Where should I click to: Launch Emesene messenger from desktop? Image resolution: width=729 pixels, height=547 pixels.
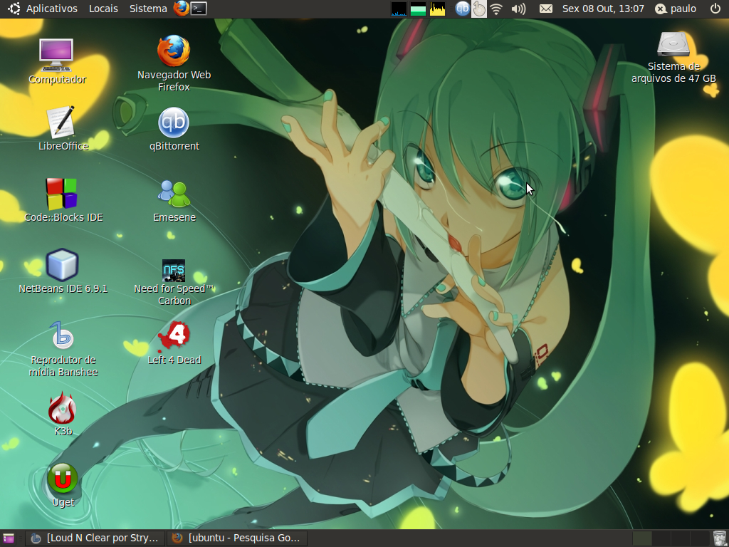click(174, 194)
